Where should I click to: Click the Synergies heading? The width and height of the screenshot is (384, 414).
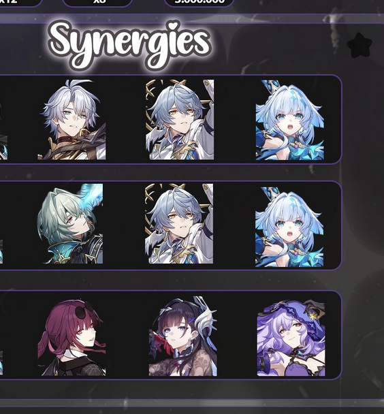[129, 45]
